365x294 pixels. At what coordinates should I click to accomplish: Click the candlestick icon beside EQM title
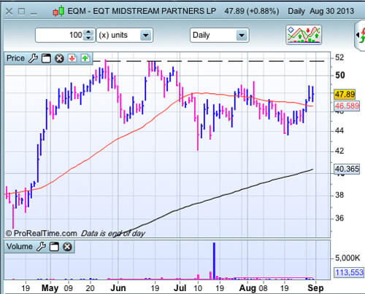point(58,12)
